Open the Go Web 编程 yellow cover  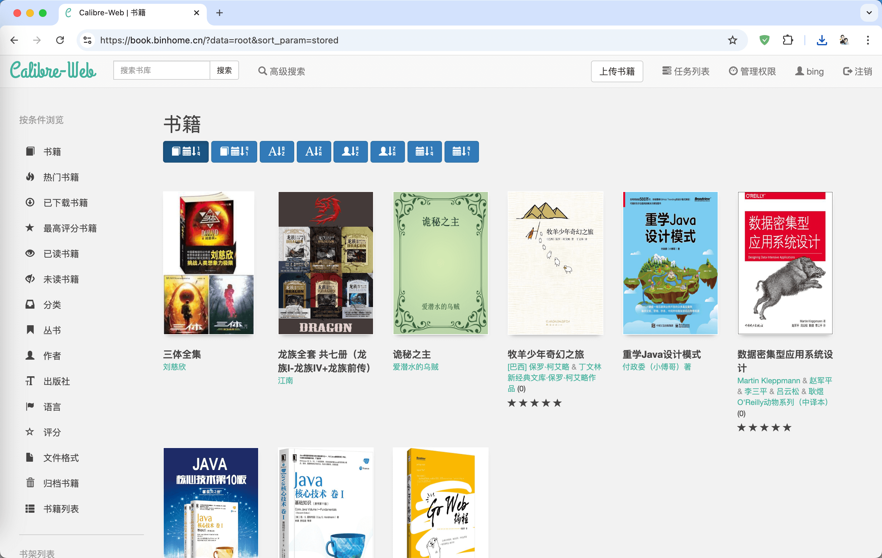coord(440,503)
